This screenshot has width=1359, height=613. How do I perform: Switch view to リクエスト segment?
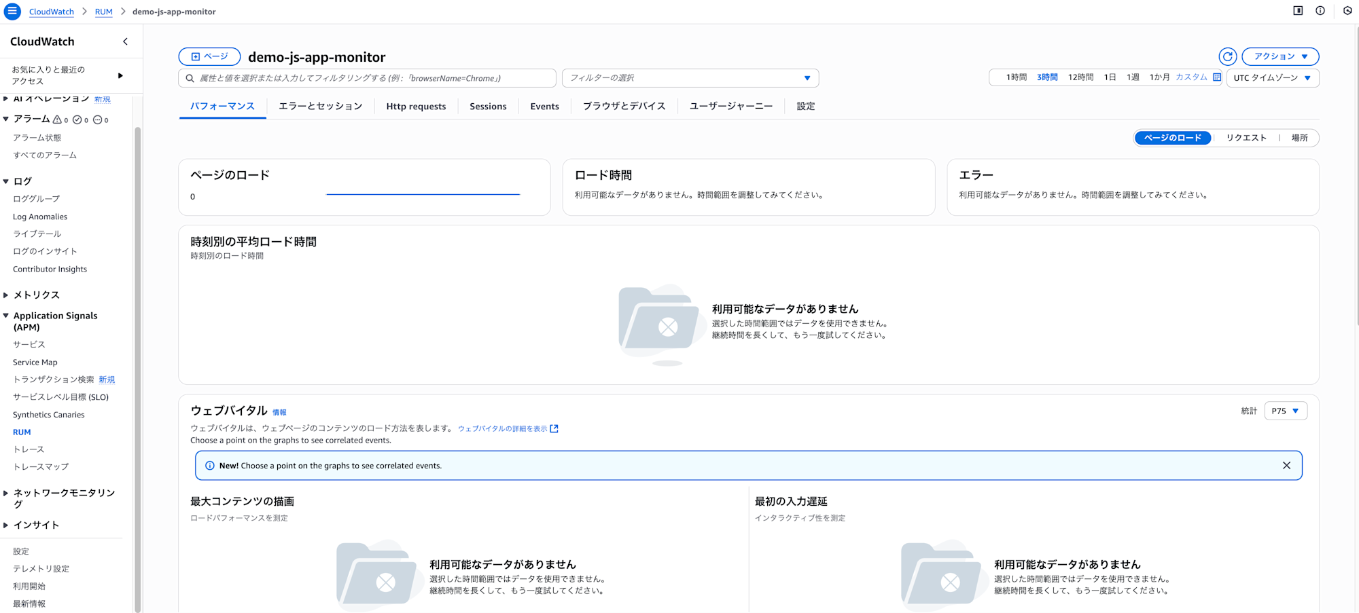point(1246,138)
